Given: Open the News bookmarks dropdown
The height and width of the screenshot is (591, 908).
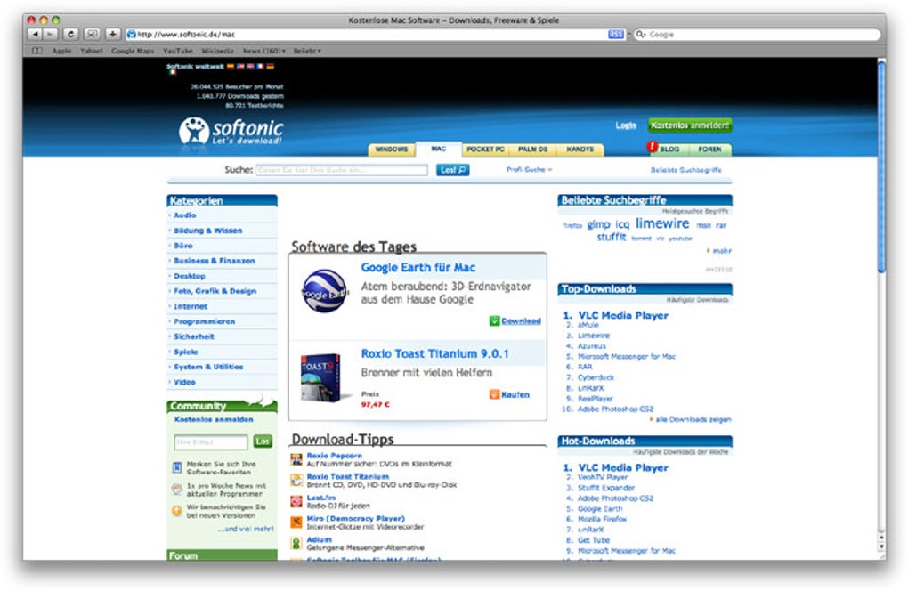Looking at the screenshot, I should click(264, 51).
